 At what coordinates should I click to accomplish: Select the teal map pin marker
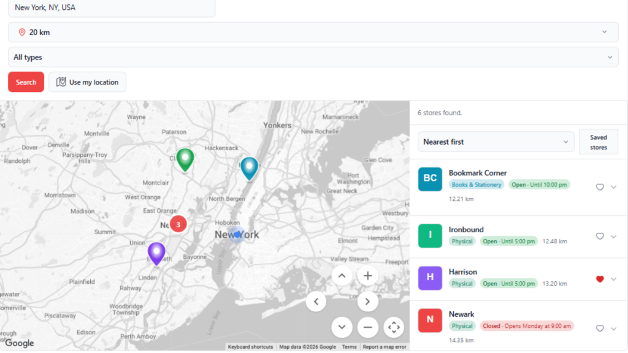pyautogui.click(x=249, y=169)
